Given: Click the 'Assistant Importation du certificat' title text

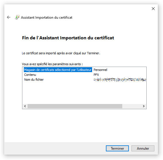Looking at the screenshot, I should (46, 18).
